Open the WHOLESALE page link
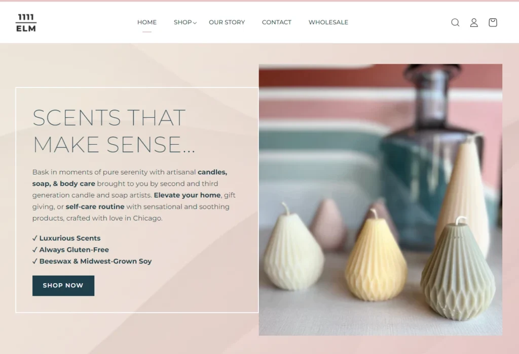This screenshot has width=519, height=354. coord(328,22)
